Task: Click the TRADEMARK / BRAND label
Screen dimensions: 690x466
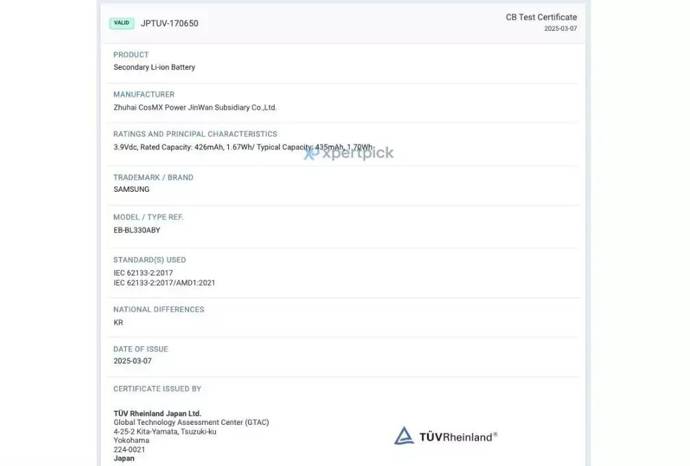Action: (153, 177)
